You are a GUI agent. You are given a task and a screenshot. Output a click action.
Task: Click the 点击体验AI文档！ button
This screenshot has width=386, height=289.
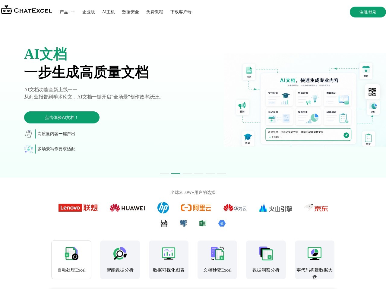(x=62, y=117)
